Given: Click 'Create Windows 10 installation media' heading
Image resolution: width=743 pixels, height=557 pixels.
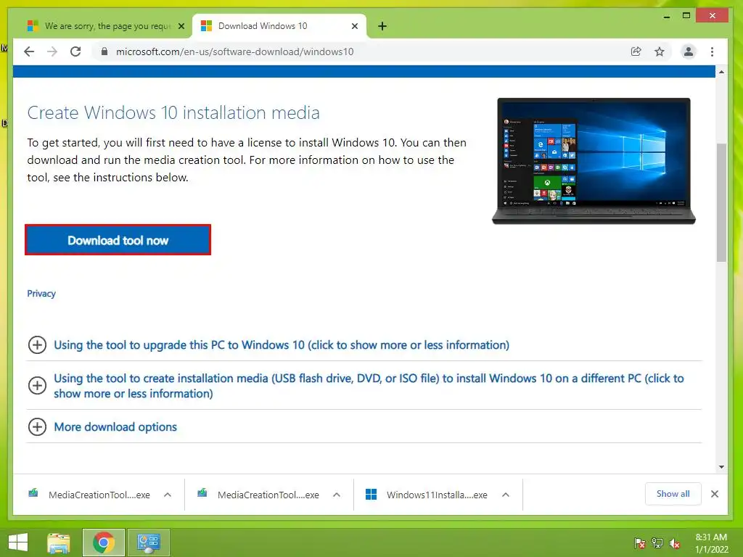Looking at the screenshot, I should tap(173, 112).
